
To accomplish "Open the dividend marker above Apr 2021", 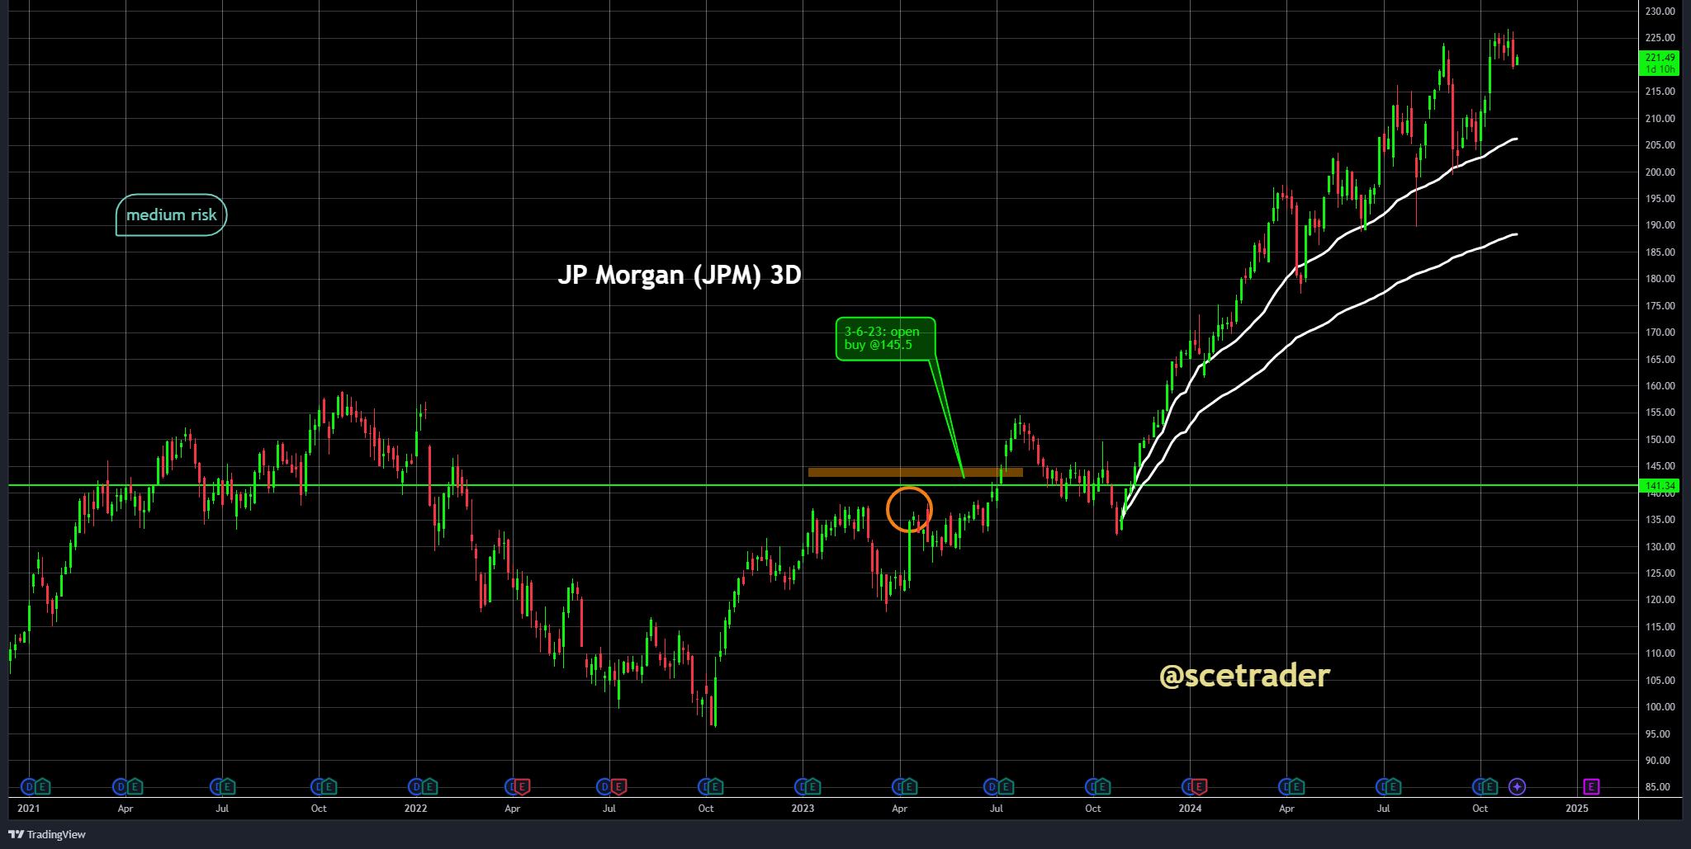I will (x=121, y=787).
